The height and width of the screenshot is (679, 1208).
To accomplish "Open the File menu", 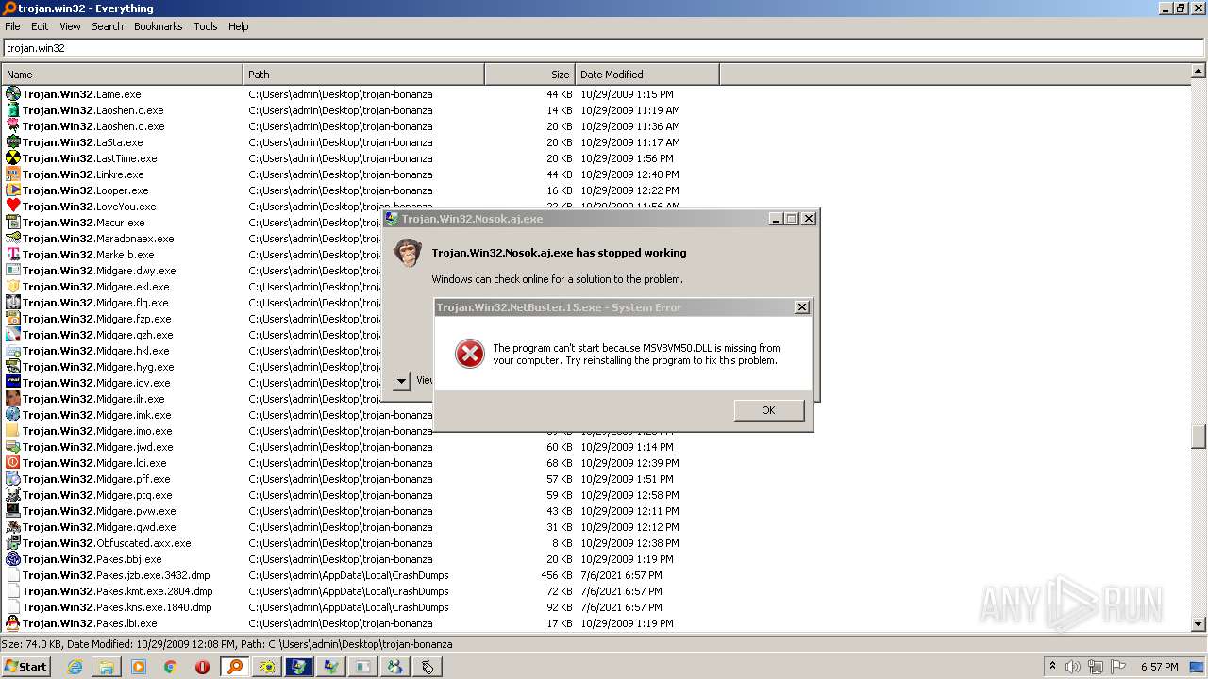I will (x=12, y=26).
